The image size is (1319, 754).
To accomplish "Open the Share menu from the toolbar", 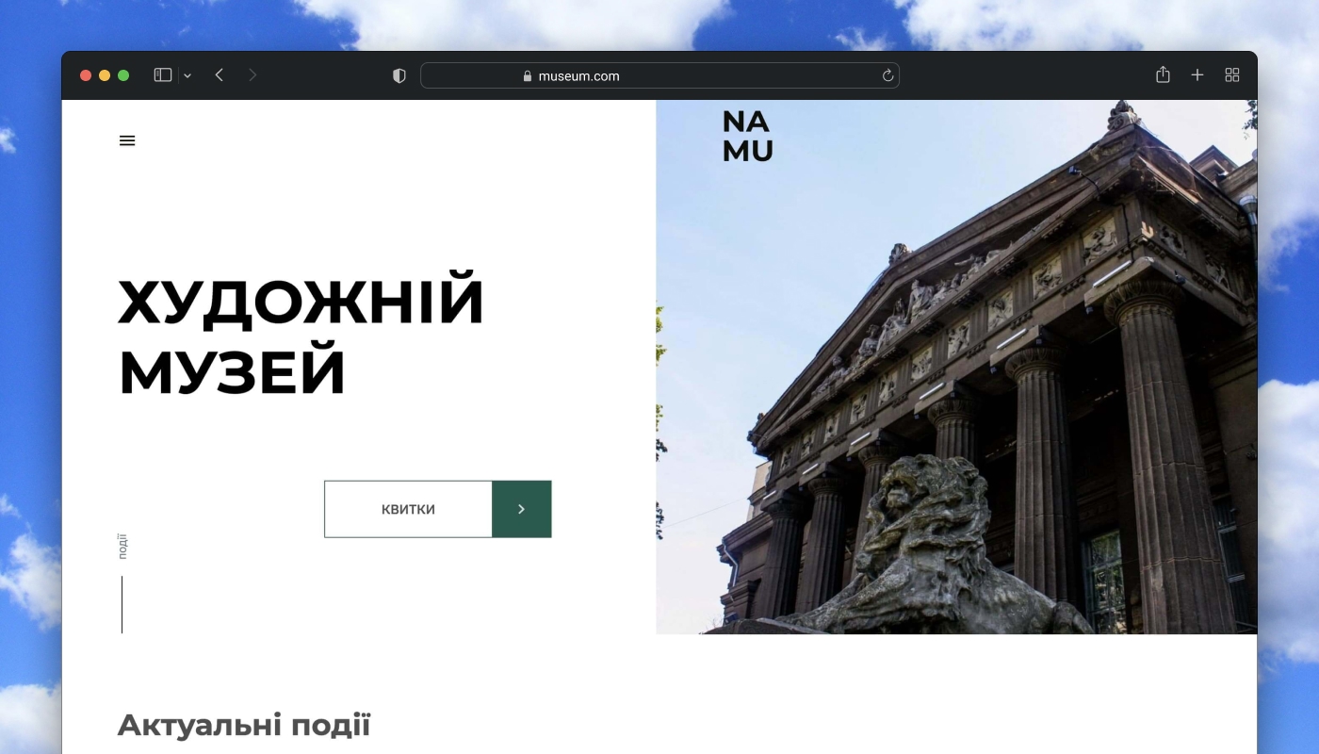I will (1164, 74).
